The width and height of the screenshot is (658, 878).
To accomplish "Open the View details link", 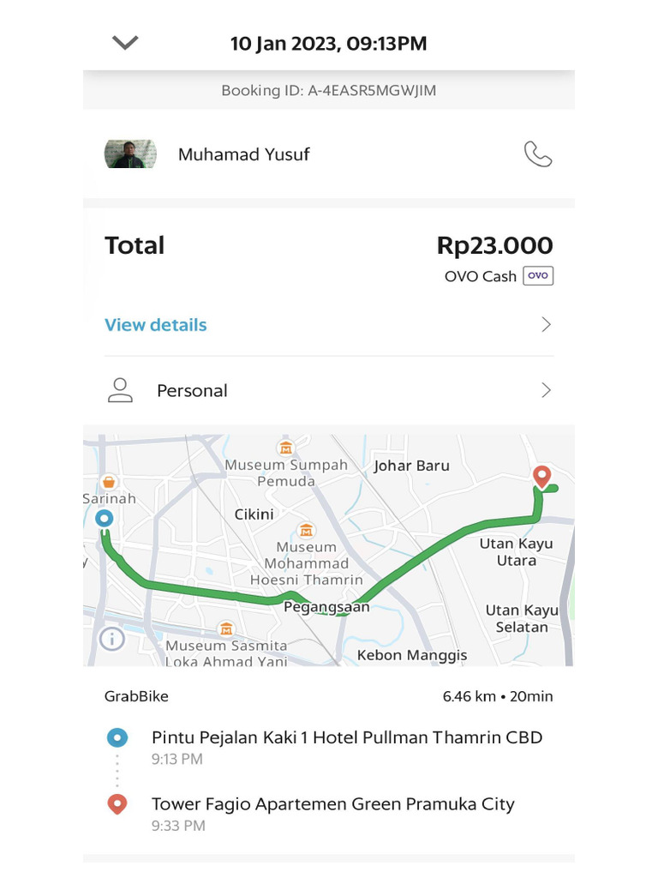I will [x=156, y=325].
